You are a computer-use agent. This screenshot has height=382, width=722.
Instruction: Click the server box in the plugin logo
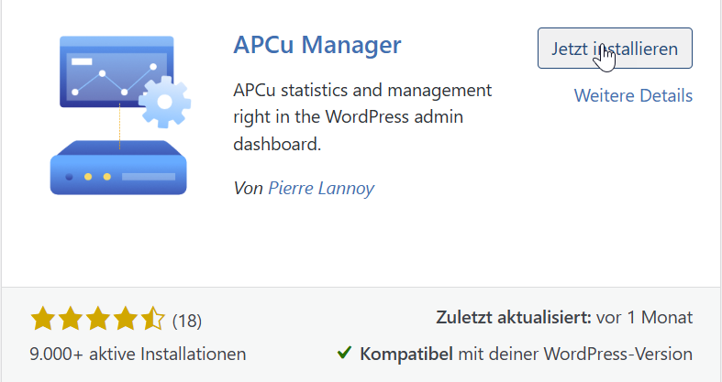(118, 168)
